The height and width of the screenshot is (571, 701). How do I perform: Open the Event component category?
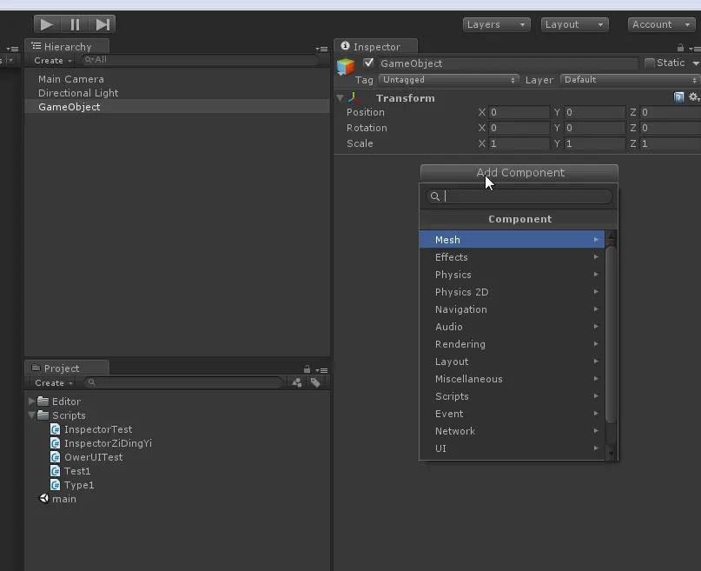click(x=512, y=414)
